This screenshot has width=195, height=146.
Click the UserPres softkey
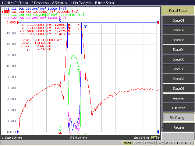point(179,108)
